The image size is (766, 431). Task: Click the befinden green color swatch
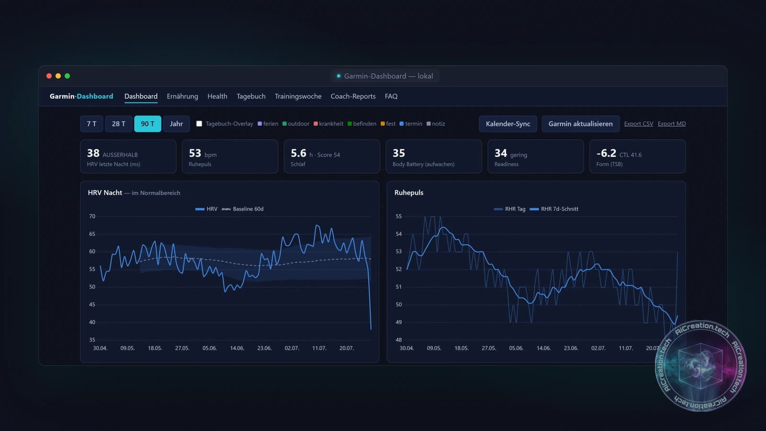[349, 124]
